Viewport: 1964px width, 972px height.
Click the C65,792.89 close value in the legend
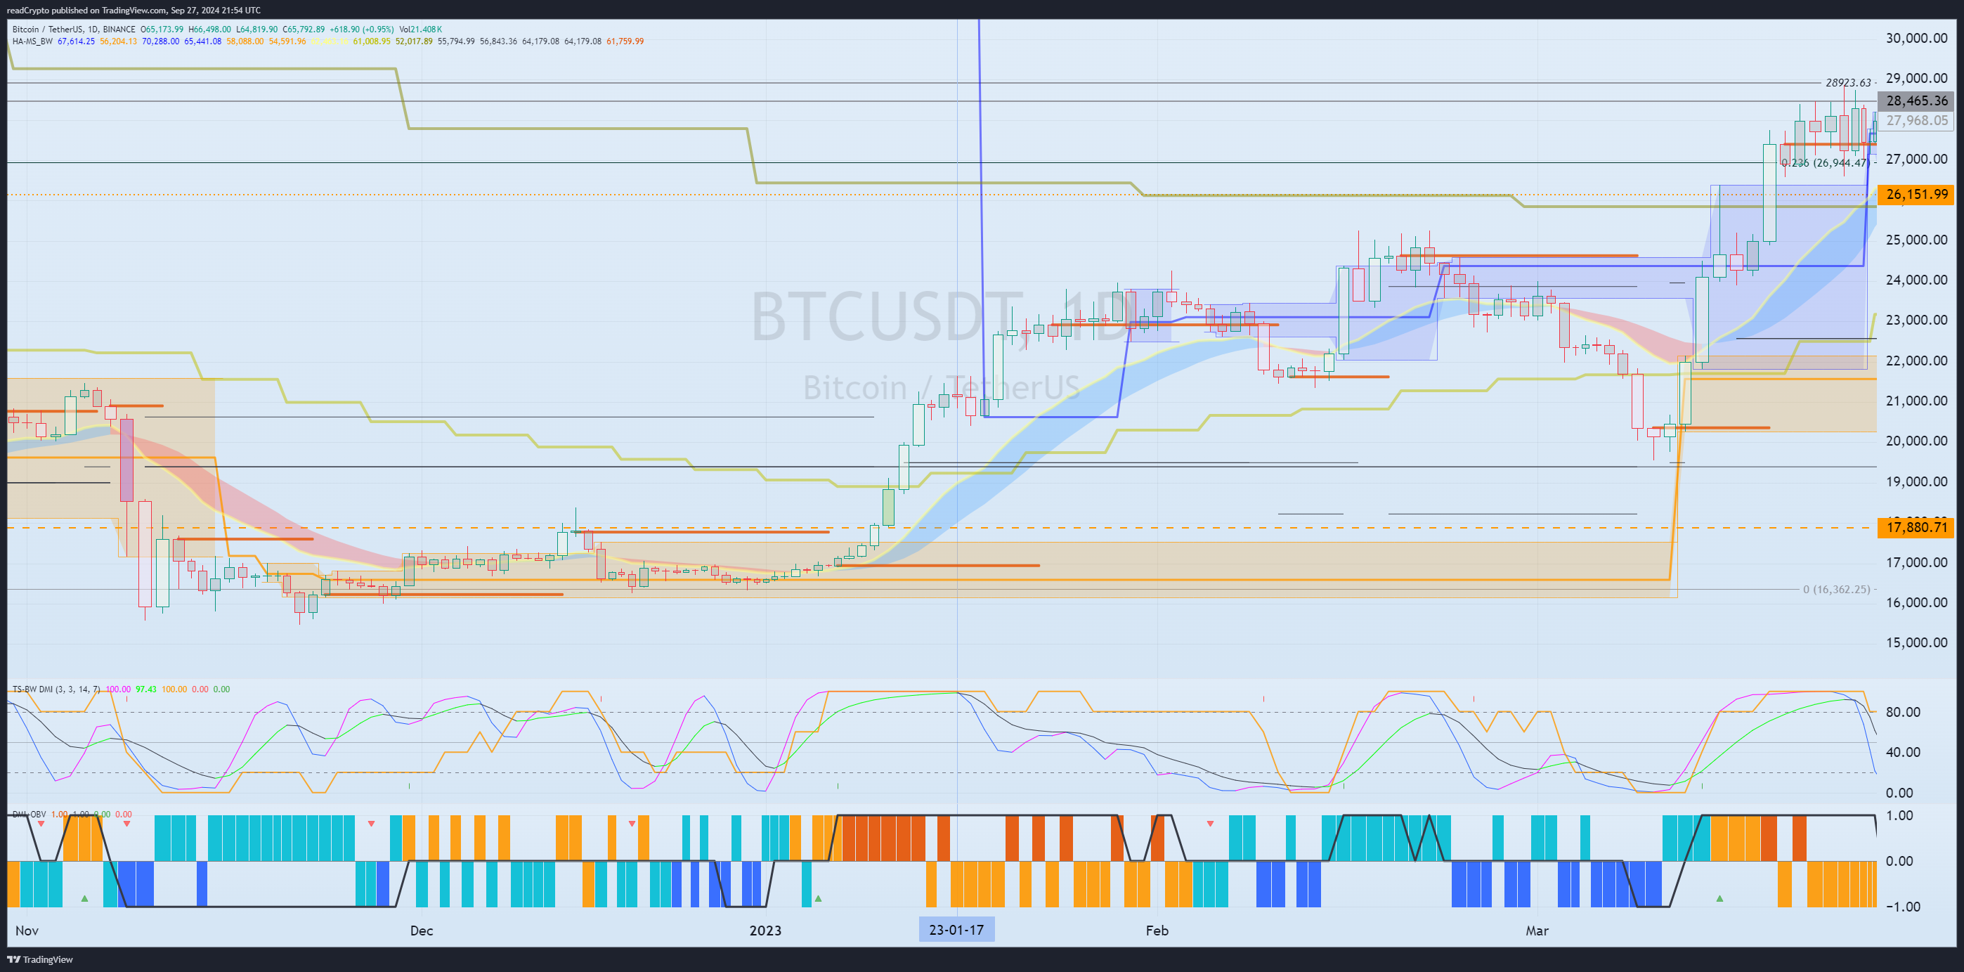pyautogui.click(x=304, y=30)
